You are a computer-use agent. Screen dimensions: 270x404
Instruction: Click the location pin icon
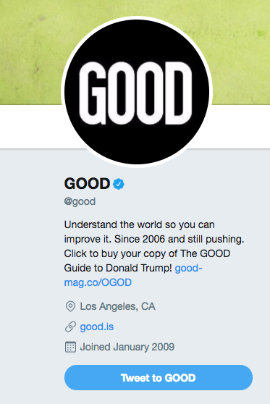tap(70, 306)
